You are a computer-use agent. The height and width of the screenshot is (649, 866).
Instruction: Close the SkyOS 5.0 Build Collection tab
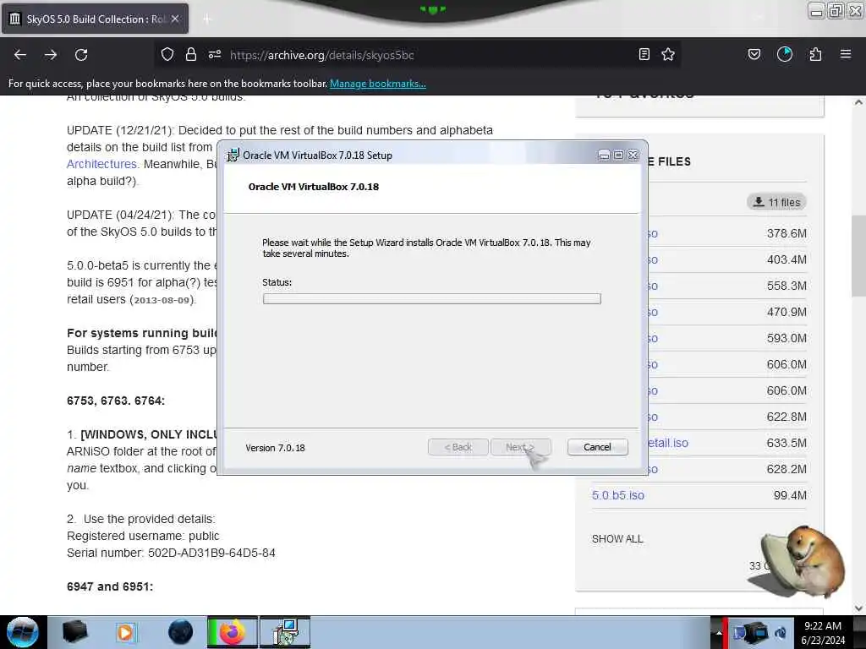point(175,19)
